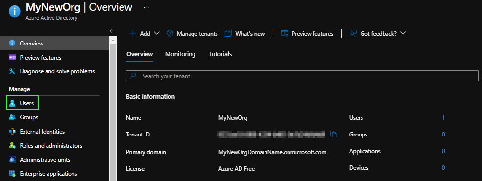Click the Azure AD Free license value

[237, 169]
